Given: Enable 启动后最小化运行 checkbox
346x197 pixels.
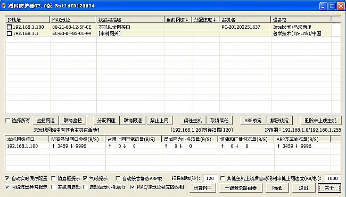Looking at the screenshot, I should [x=85, y=187].
